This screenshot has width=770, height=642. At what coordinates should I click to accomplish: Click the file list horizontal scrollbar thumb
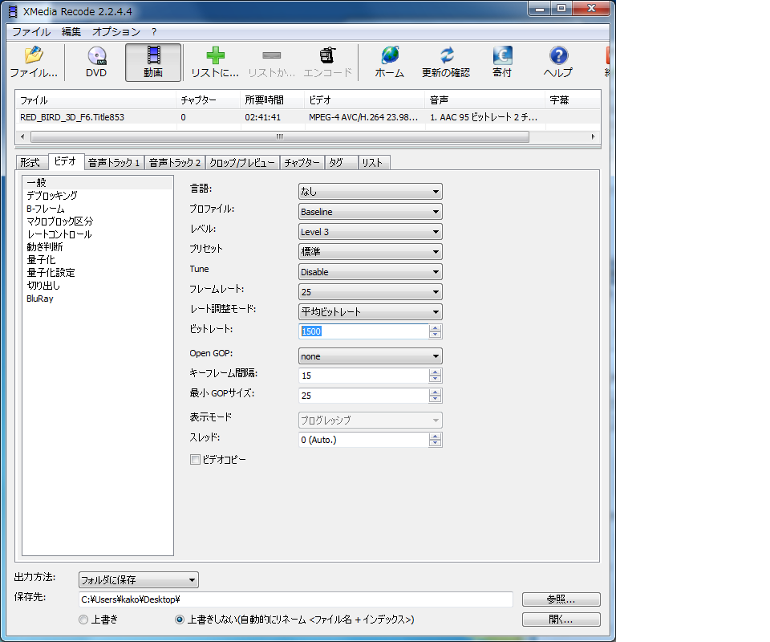tap(280, 136)
